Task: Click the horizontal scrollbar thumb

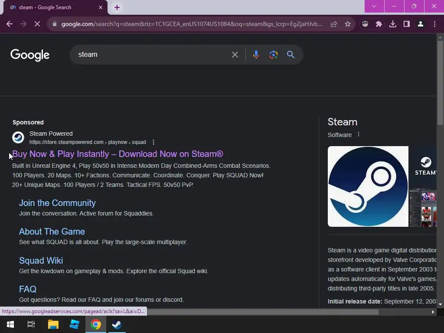Action: [x=263, y=312]
